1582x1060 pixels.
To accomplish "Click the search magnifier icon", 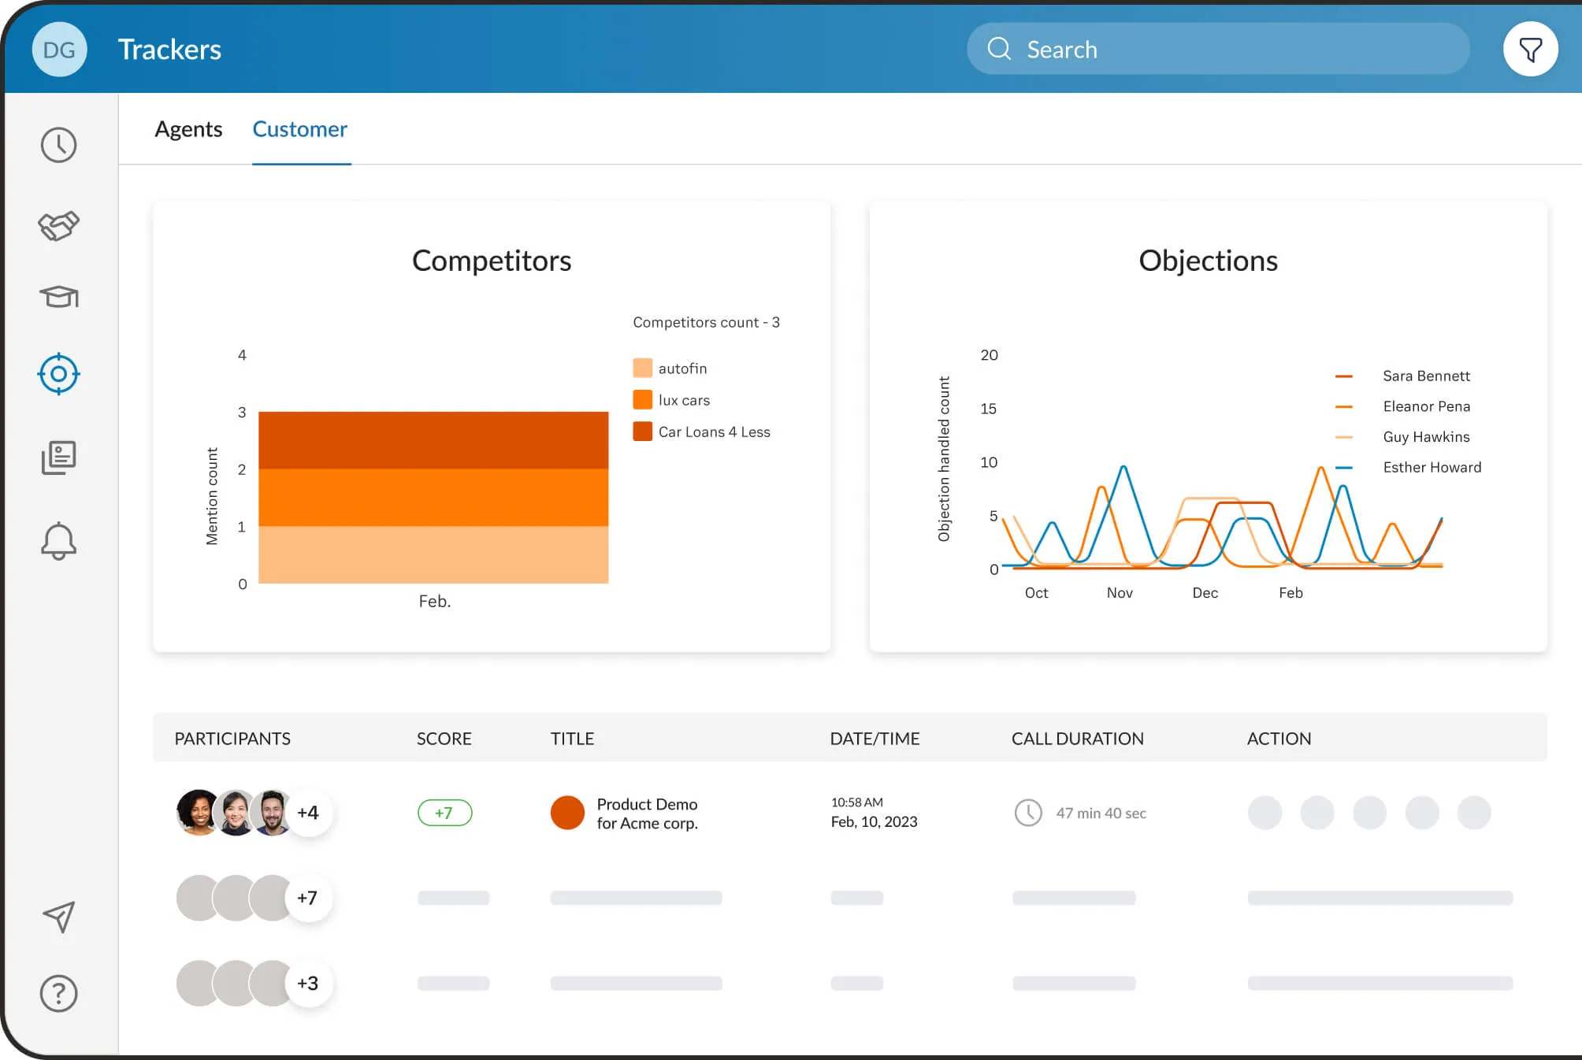I will (x=999, y=49).
